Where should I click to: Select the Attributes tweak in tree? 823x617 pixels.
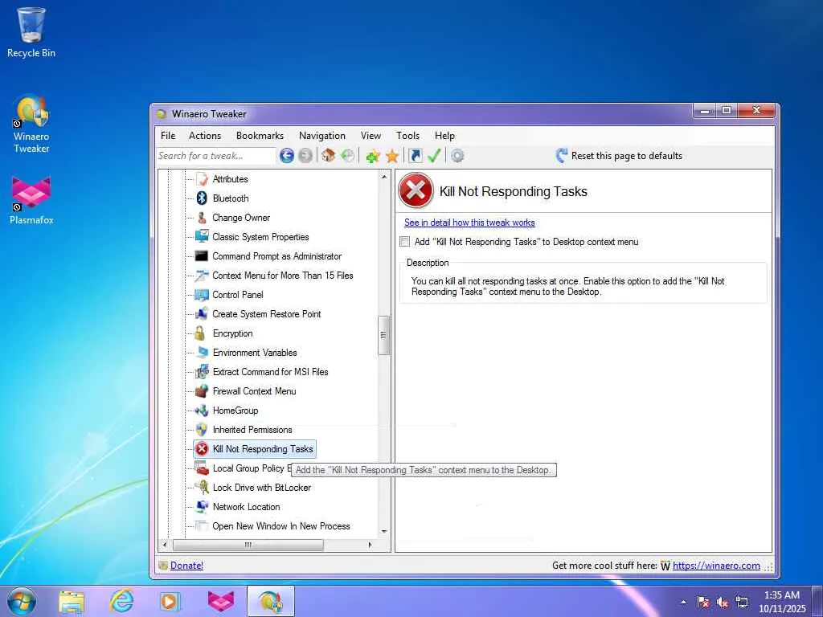point(230,179)
